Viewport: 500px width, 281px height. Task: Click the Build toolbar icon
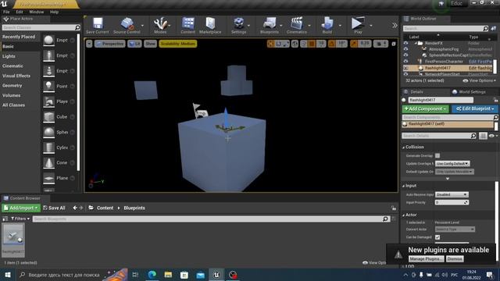[x=327, y=23]
